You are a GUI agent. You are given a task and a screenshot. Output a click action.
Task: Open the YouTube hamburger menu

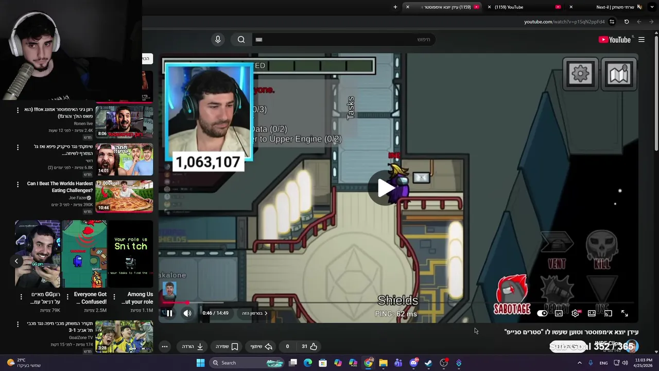click(x=641, y=40)
